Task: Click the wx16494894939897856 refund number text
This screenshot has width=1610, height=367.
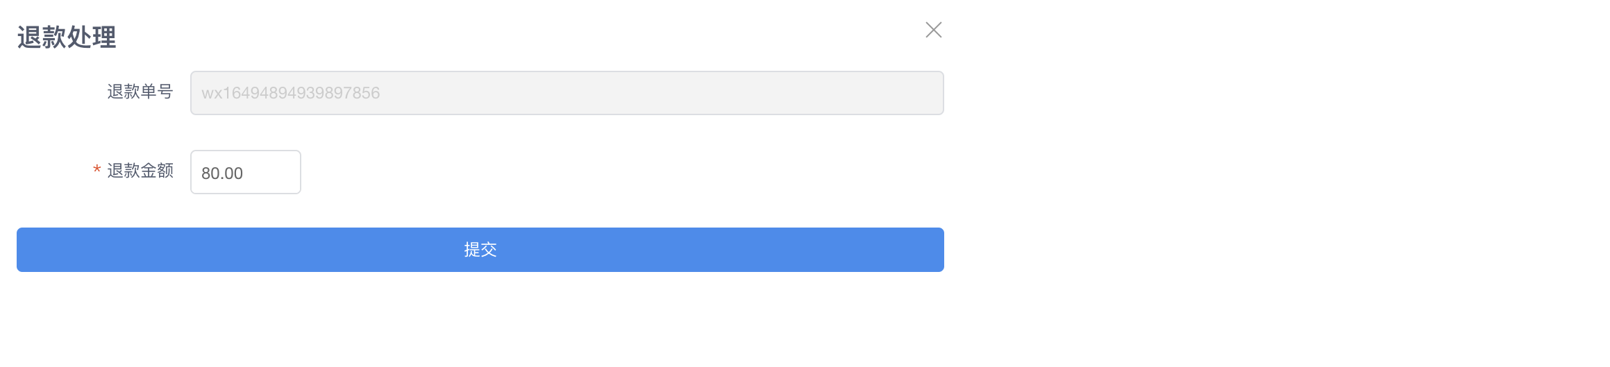Action: [x=291, y=93]
